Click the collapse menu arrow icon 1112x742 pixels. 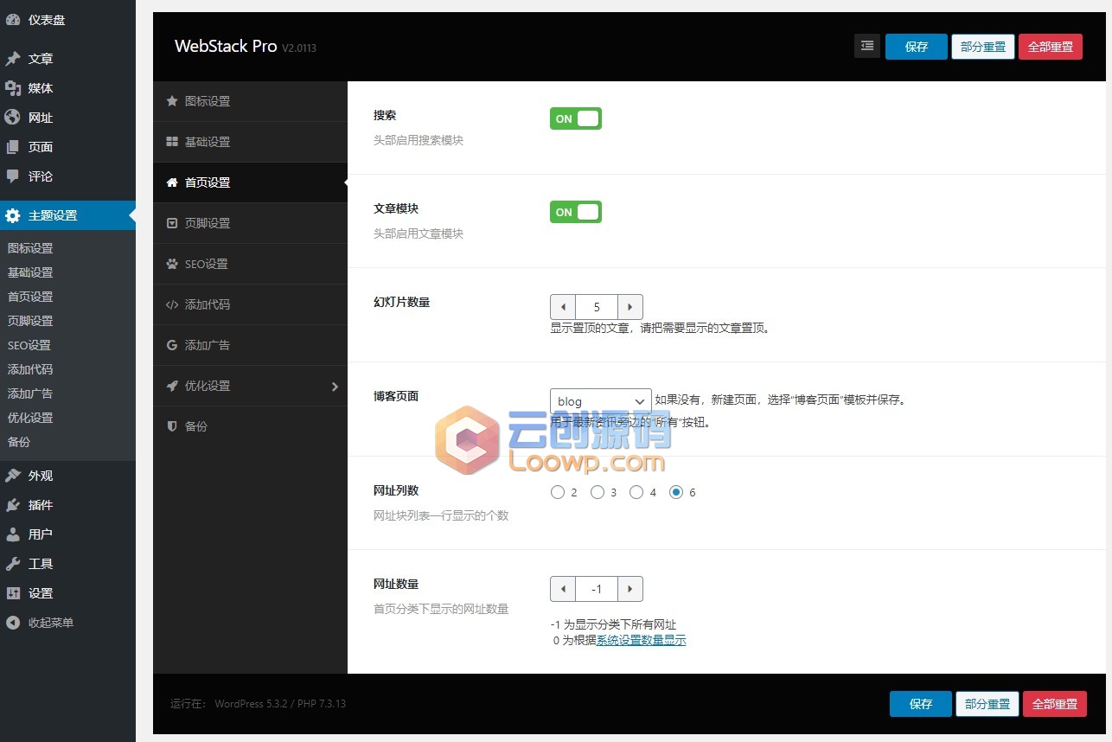tap(13, 623)
